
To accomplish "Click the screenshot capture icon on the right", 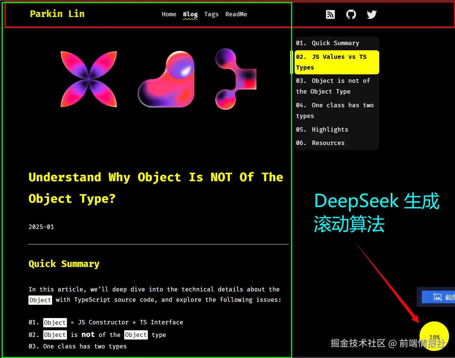I will click(x=438, y=297).
